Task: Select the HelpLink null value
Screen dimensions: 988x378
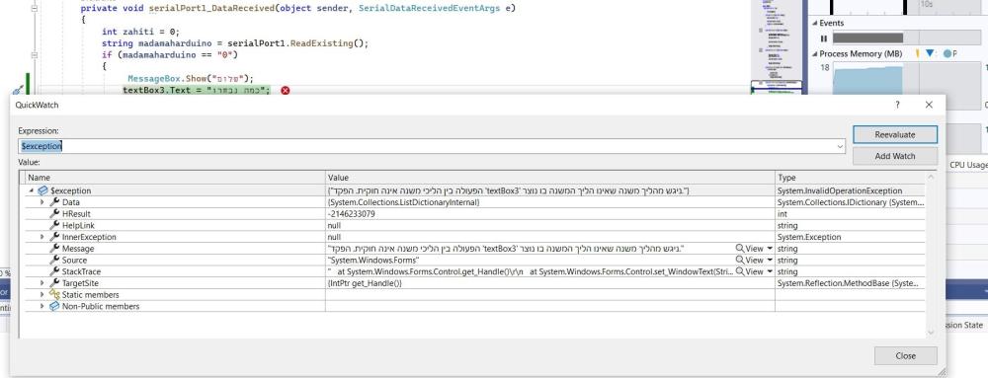Action: [x=334, y=225]
